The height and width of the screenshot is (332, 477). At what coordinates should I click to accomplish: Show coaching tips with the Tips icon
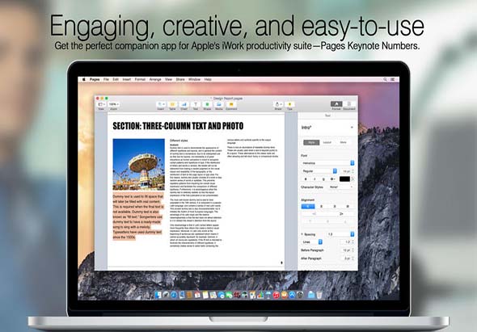(289, 104)
